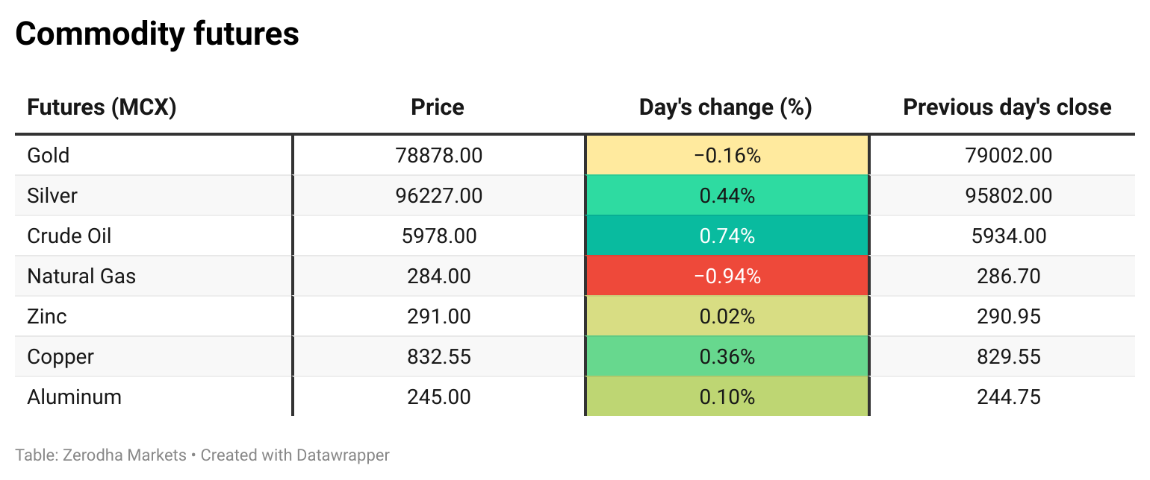The image size is (1150, 480).
Task: Click the Gold price 78878.00
Action: click(439, 155)
